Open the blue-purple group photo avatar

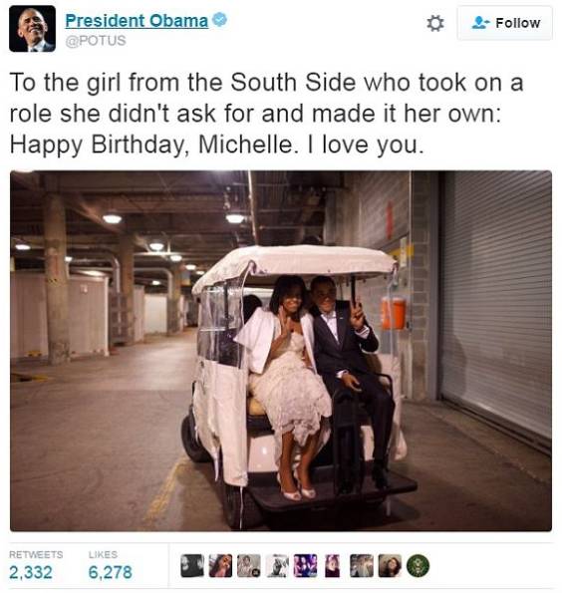(306, 566)
